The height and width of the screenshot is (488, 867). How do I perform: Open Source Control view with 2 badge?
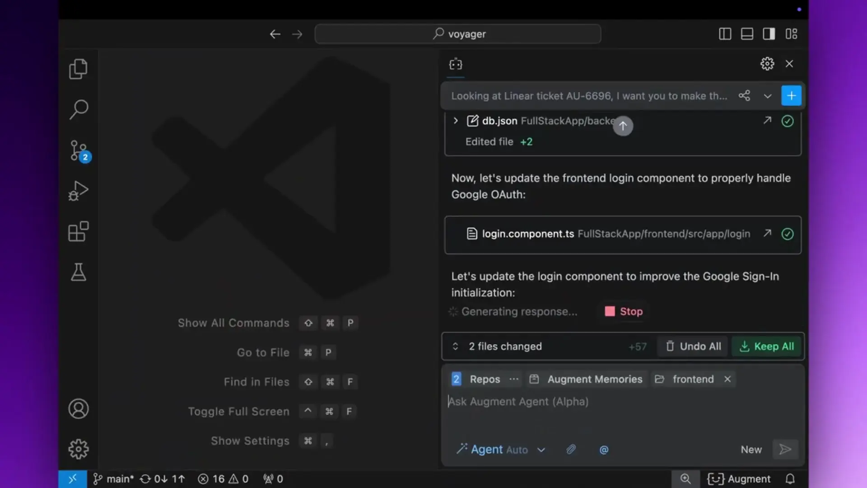(79, 151)
